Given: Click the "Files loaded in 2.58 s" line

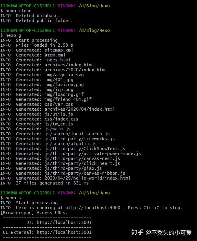Looking at the screenshot, I should [x=44, y=45].
